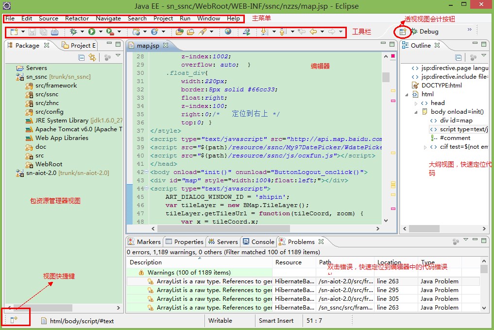The width and height of the screenshot is (494, 330).
Task: Collapse All in the Outline view
Action: pos(459,57)
